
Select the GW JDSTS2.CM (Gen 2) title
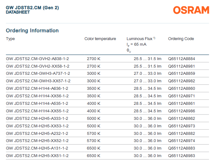point(32,8)
